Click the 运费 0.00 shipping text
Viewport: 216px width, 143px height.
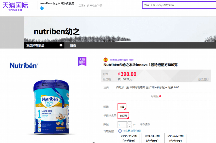point(174,87)
